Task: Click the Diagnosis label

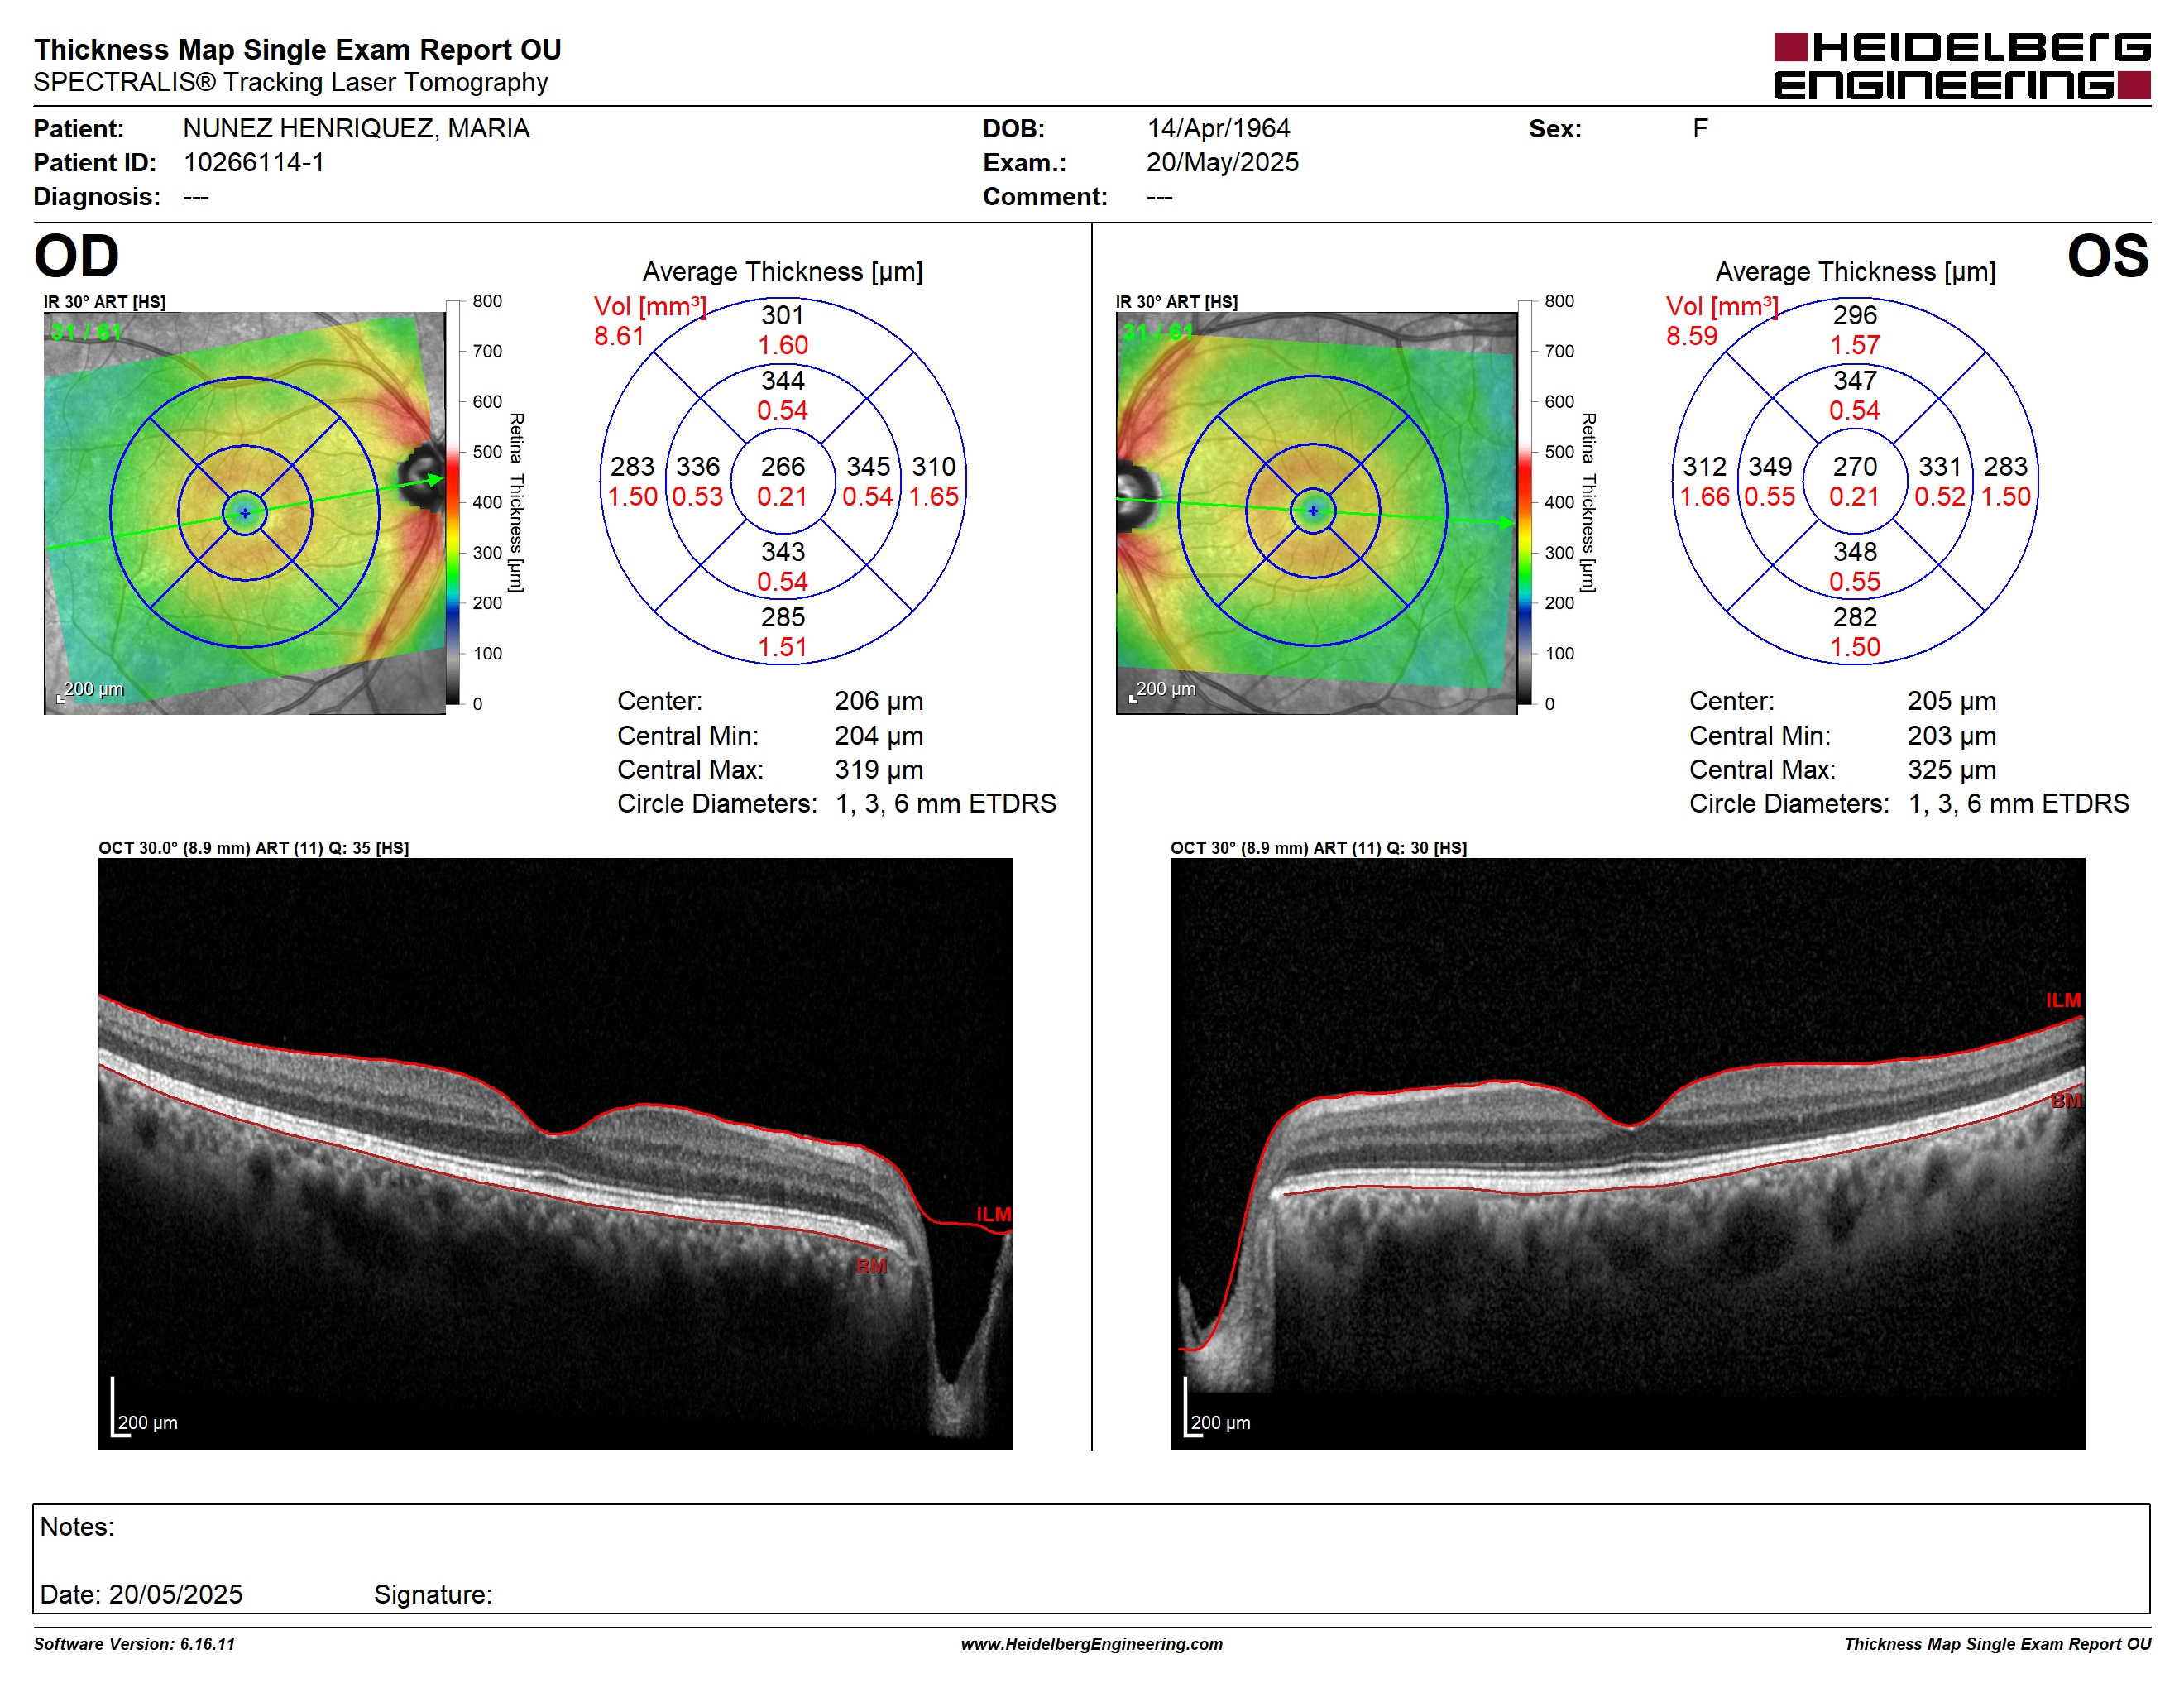Action: [97, 197]
